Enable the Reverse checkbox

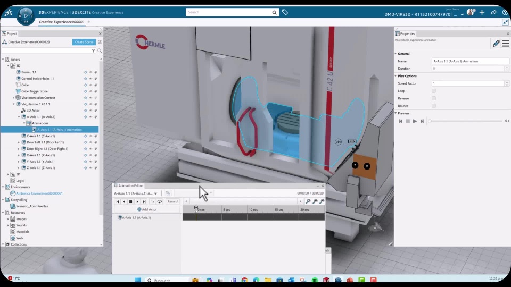pyautogui.click(x=434, y=98)
